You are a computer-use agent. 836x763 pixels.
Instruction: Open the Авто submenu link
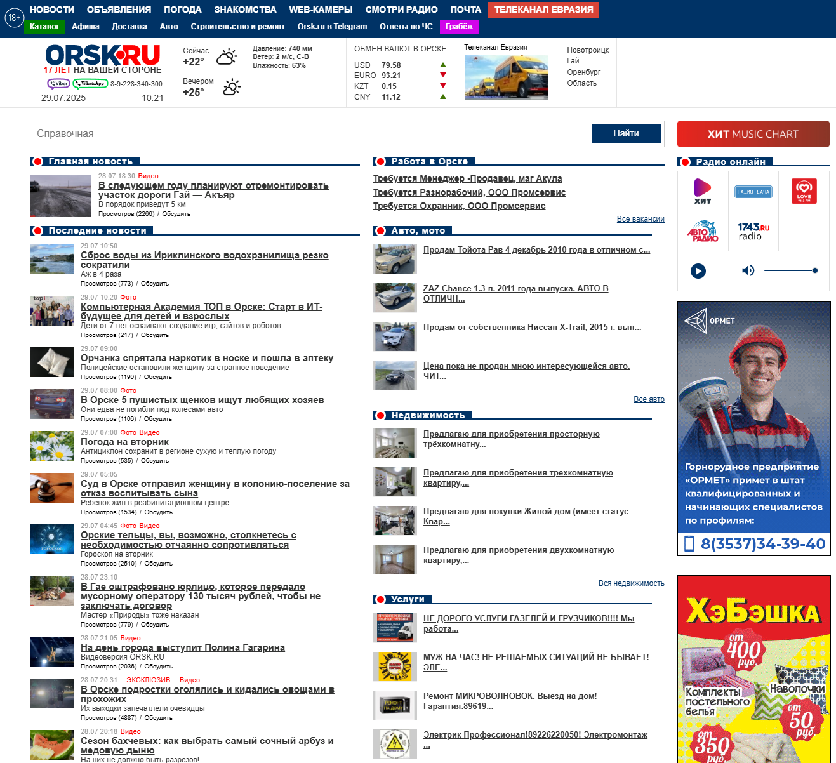[x=169, y=27]
